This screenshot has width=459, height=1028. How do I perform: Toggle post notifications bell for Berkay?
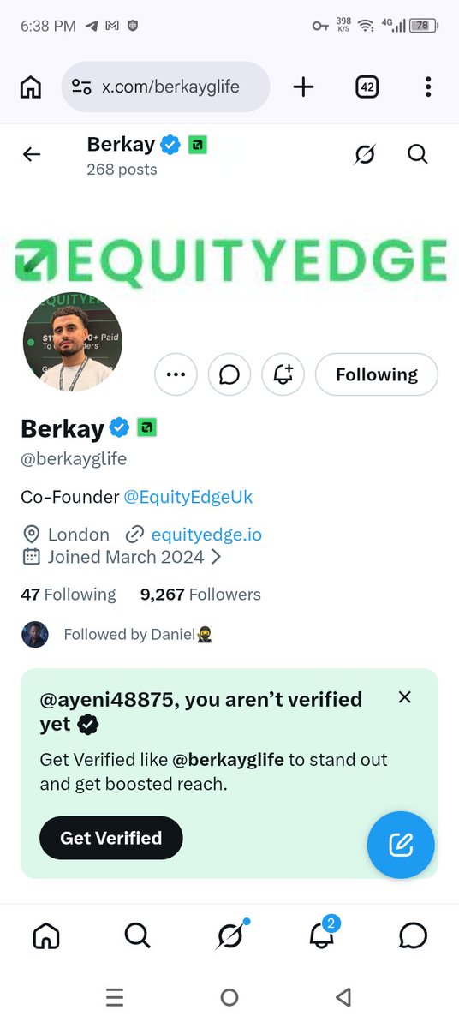pyautogui.click(x=283, y=374)
